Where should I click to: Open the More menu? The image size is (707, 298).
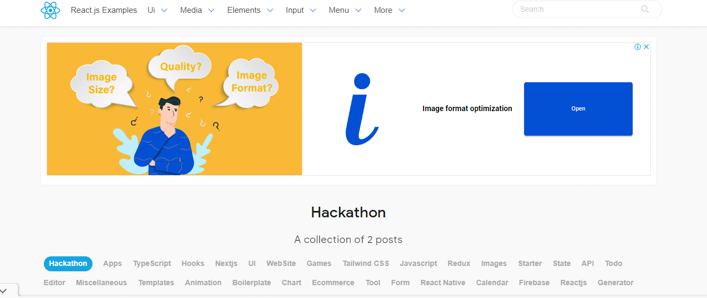click(x=389, y=10)
